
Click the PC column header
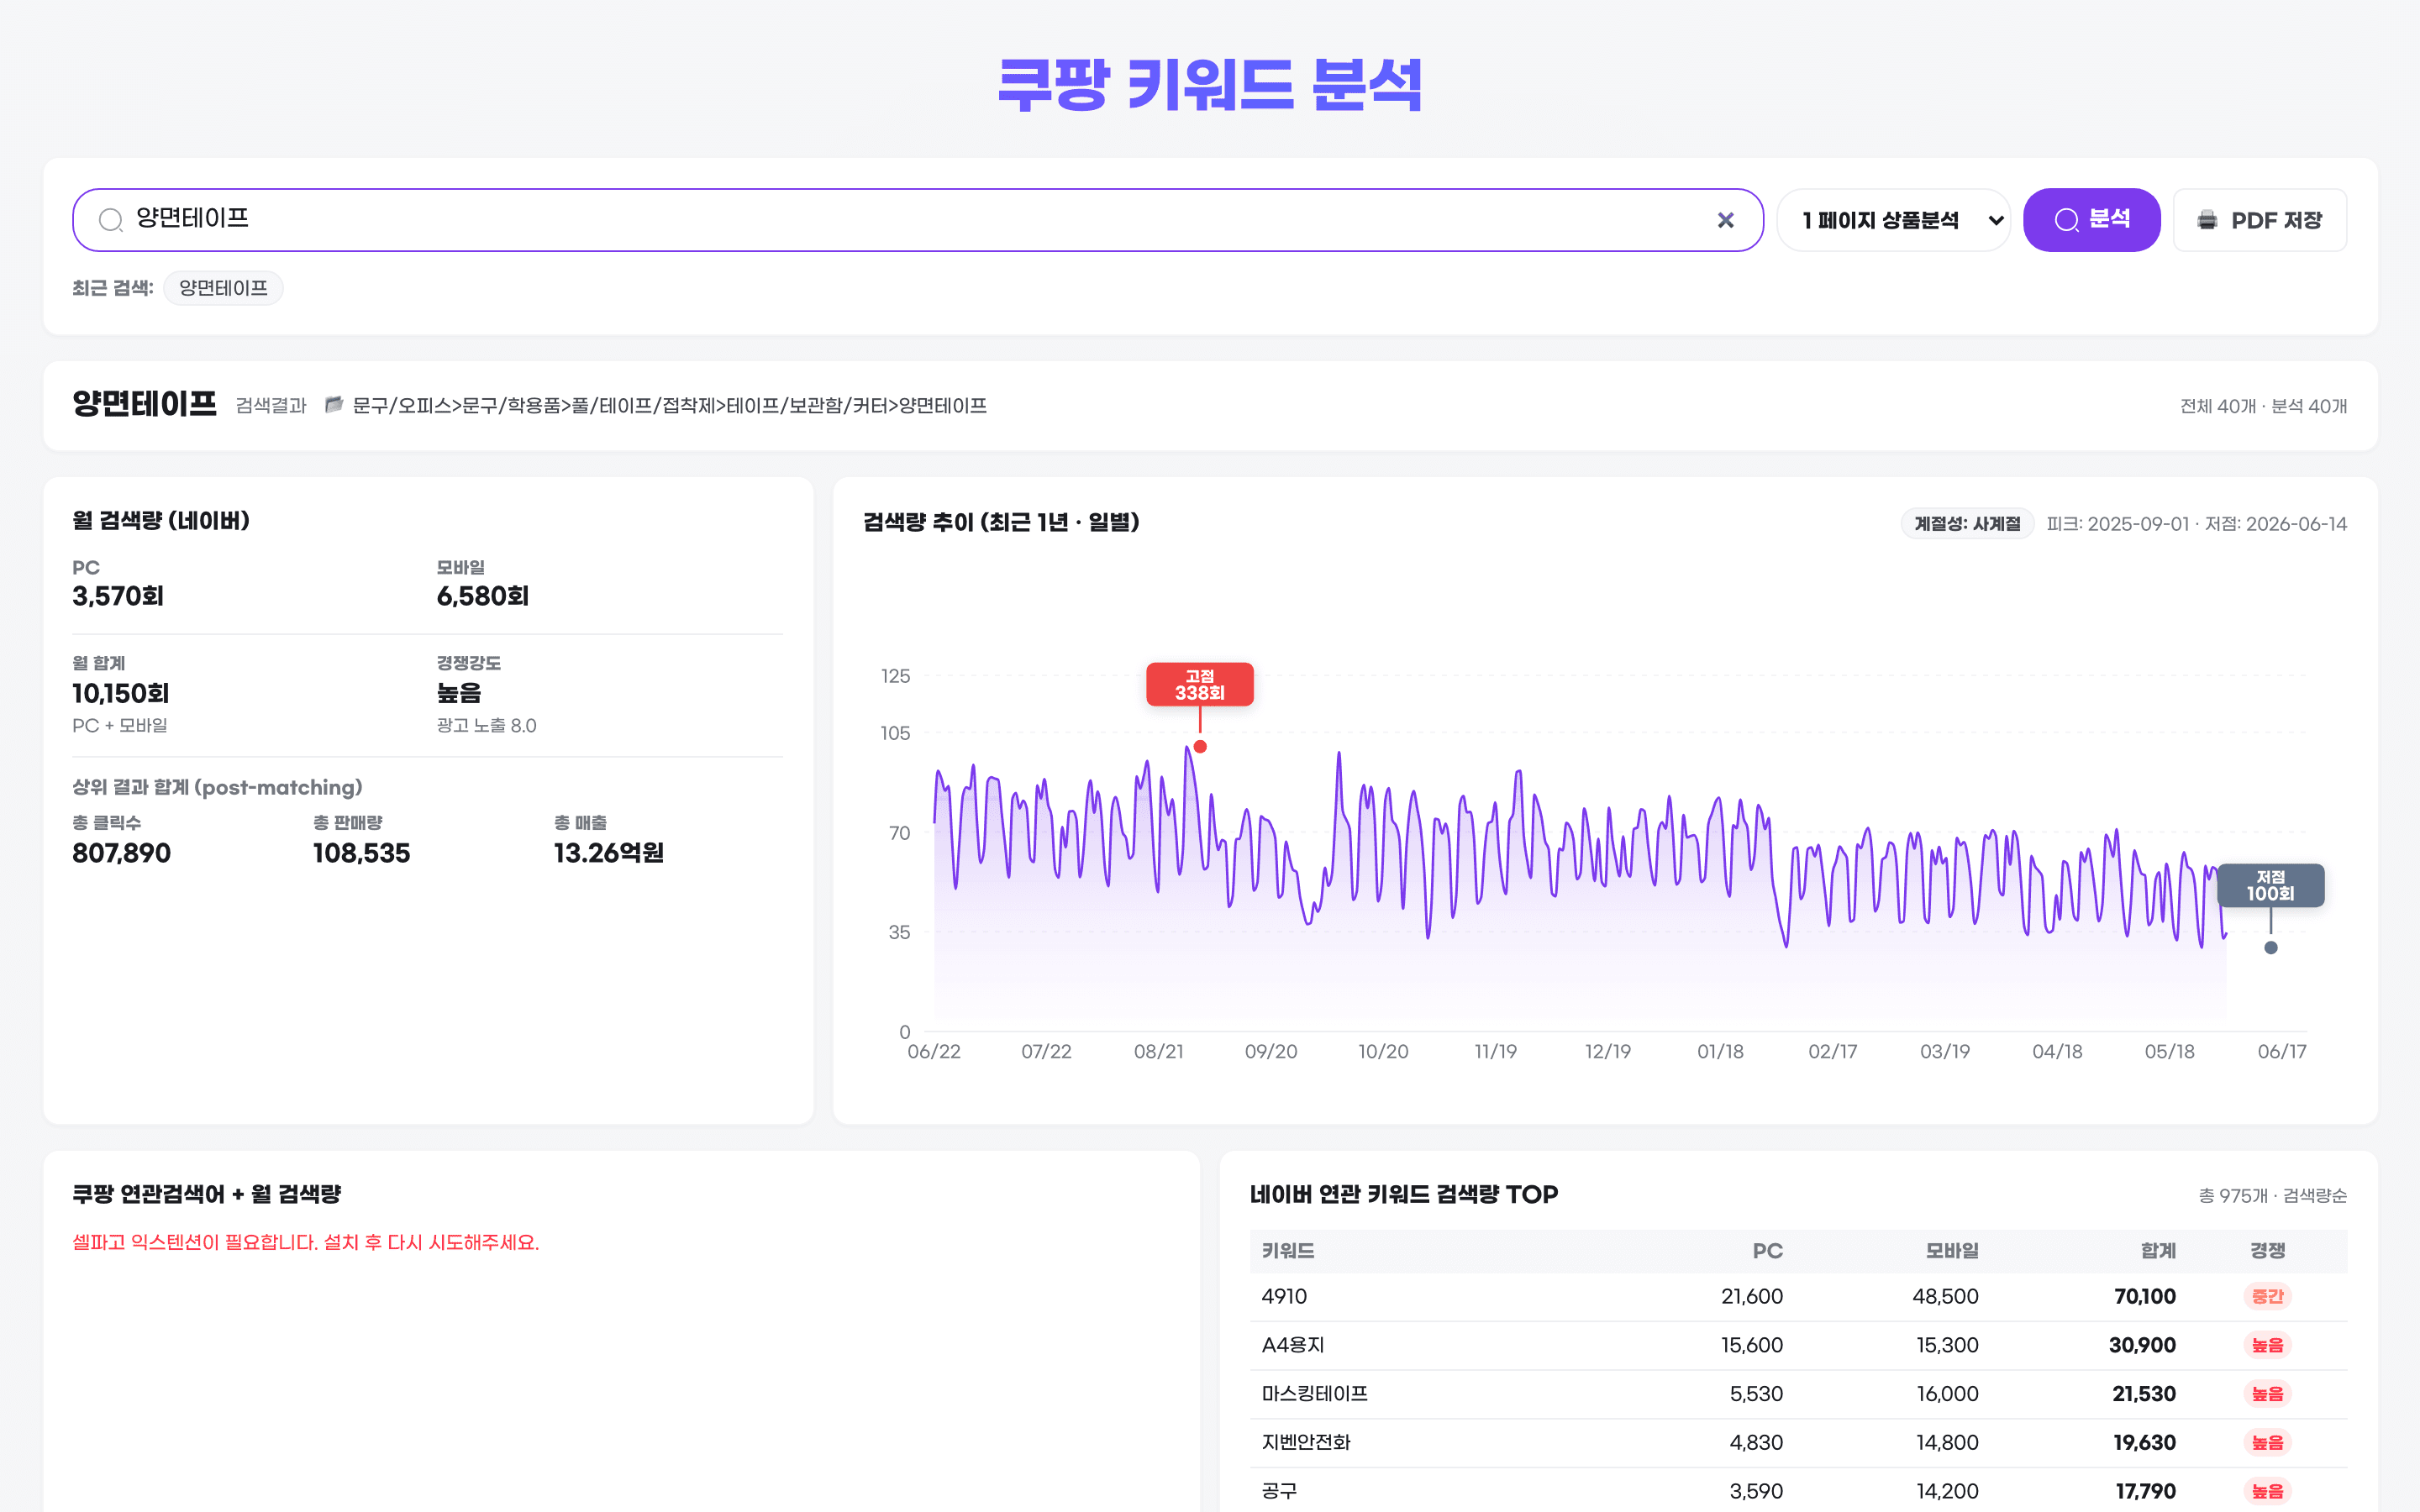click(1767, 1251)
